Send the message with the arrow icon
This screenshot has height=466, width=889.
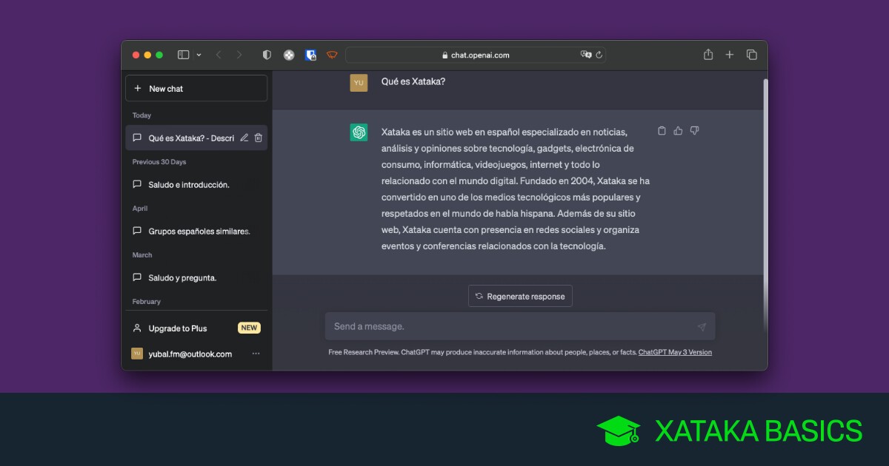(x=702, y=327)
